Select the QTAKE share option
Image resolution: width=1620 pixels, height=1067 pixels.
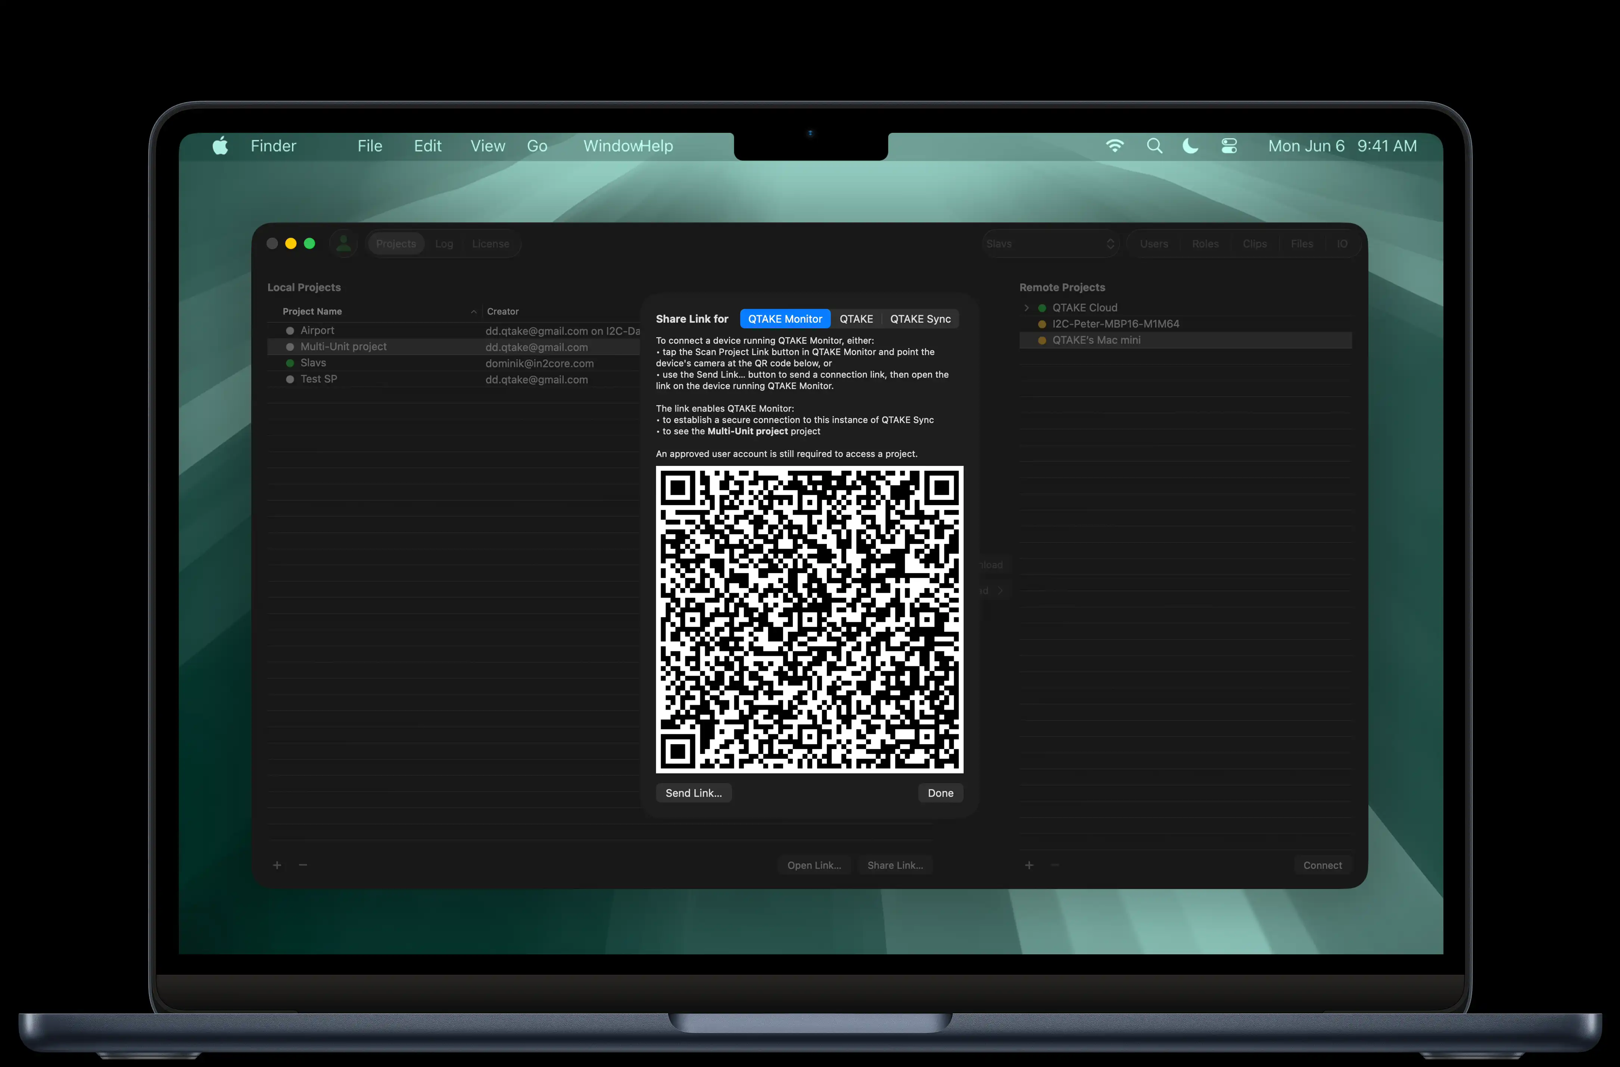coord(856,319)
